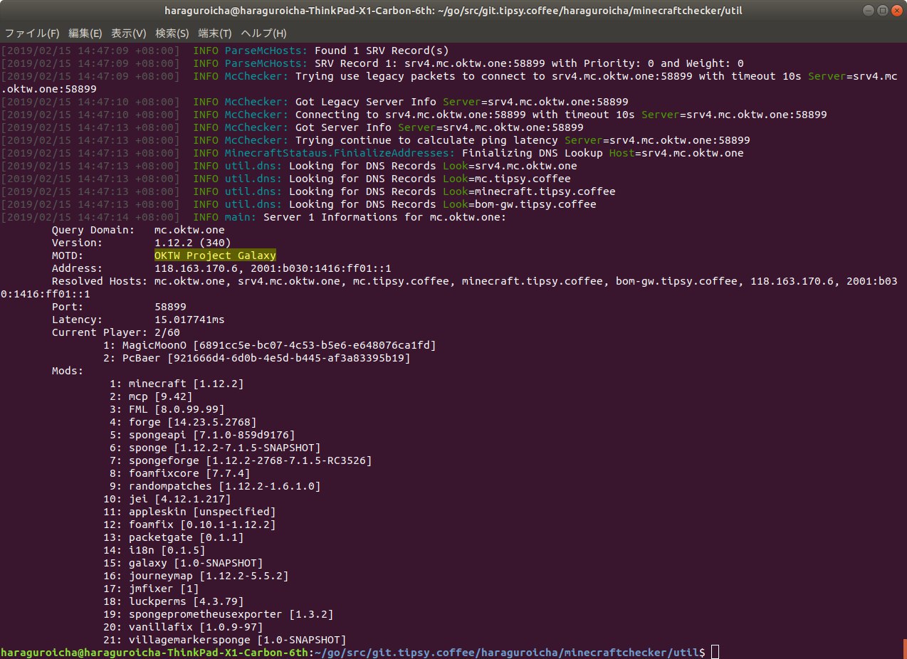
Task: Click the 'Current Player: 2/60' line
Action: (116, 332)
